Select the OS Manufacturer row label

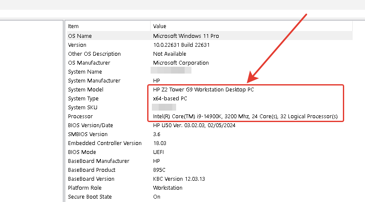coord(89,63)
